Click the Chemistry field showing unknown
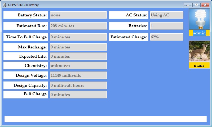 [x=78, y=66]
